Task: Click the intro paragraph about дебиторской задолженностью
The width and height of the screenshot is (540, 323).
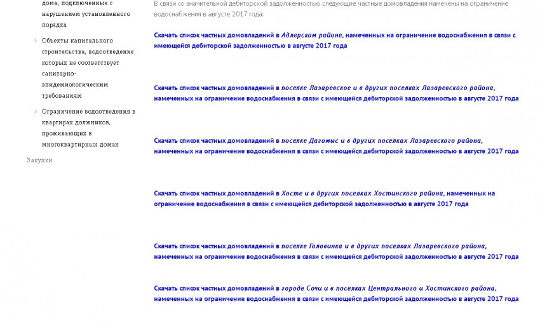Action: pos(330,8)
